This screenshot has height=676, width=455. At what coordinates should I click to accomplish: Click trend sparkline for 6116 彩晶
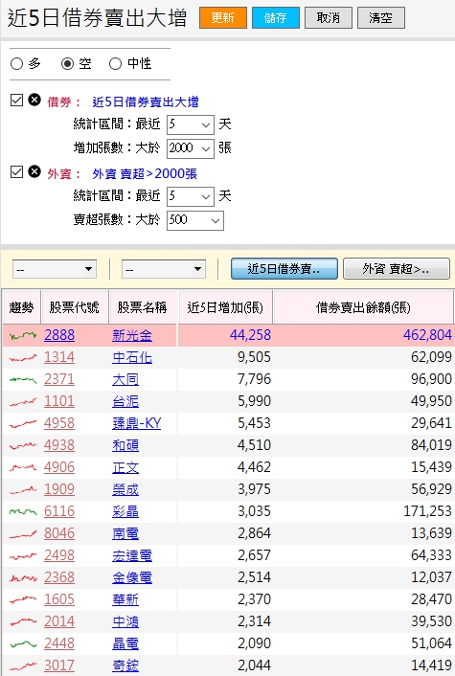click(23, 511)
